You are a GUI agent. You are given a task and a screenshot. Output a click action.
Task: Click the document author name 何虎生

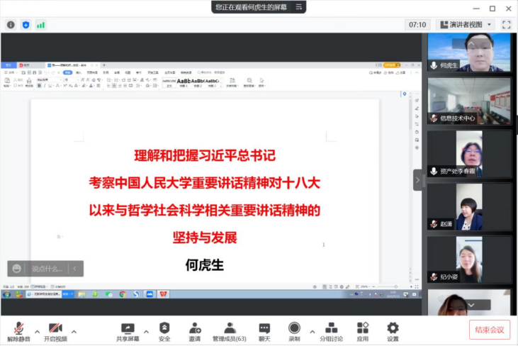(205, 265)
